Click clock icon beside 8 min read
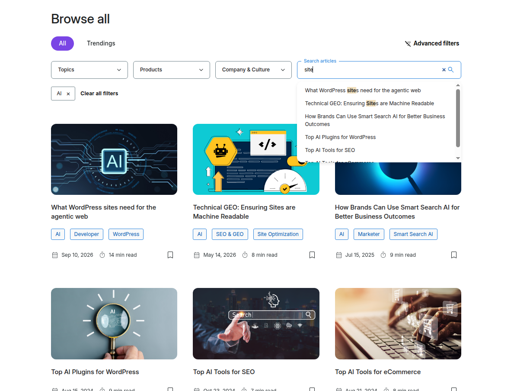This screenshot has height=391, width=514. tap(245, 255)
